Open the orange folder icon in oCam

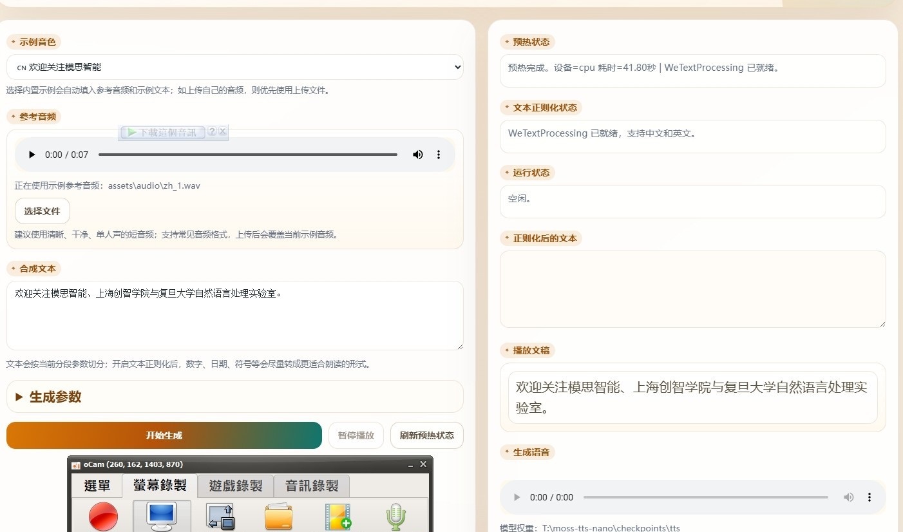pos(278,517)
